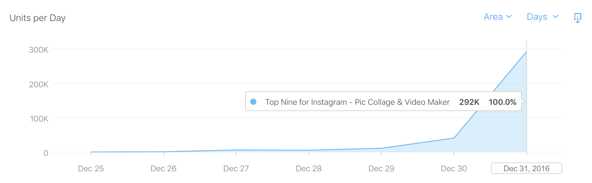Click the chevron next to Area
The width and height of the screenshot is (592, 183).
click(509, 17)
